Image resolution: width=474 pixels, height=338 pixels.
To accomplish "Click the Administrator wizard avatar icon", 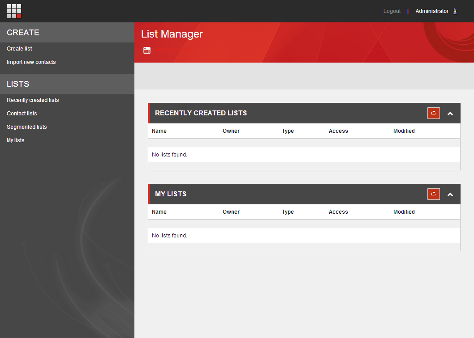I will [455, 11].
